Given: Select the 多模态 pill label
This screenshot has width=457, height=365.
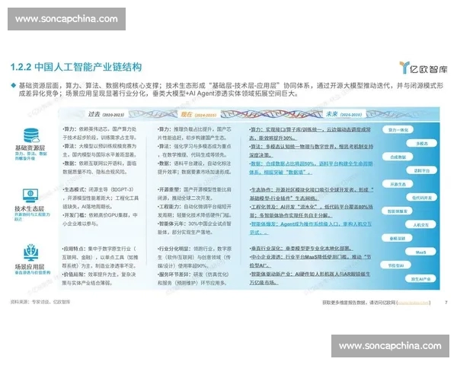Looking at the screenshot, I should coord(421,143).
